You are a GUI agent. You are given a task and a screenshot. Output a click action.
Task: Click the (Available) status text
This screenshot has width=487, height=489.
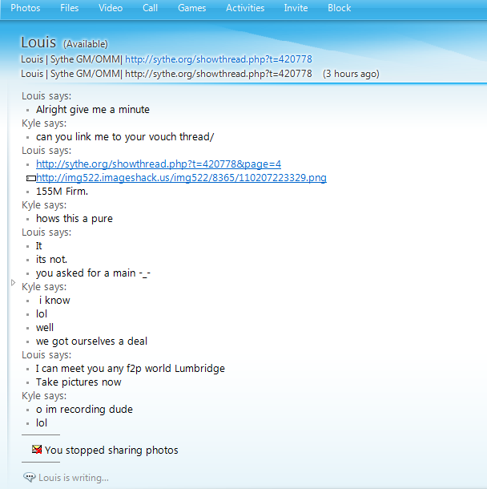pos(86,44)
